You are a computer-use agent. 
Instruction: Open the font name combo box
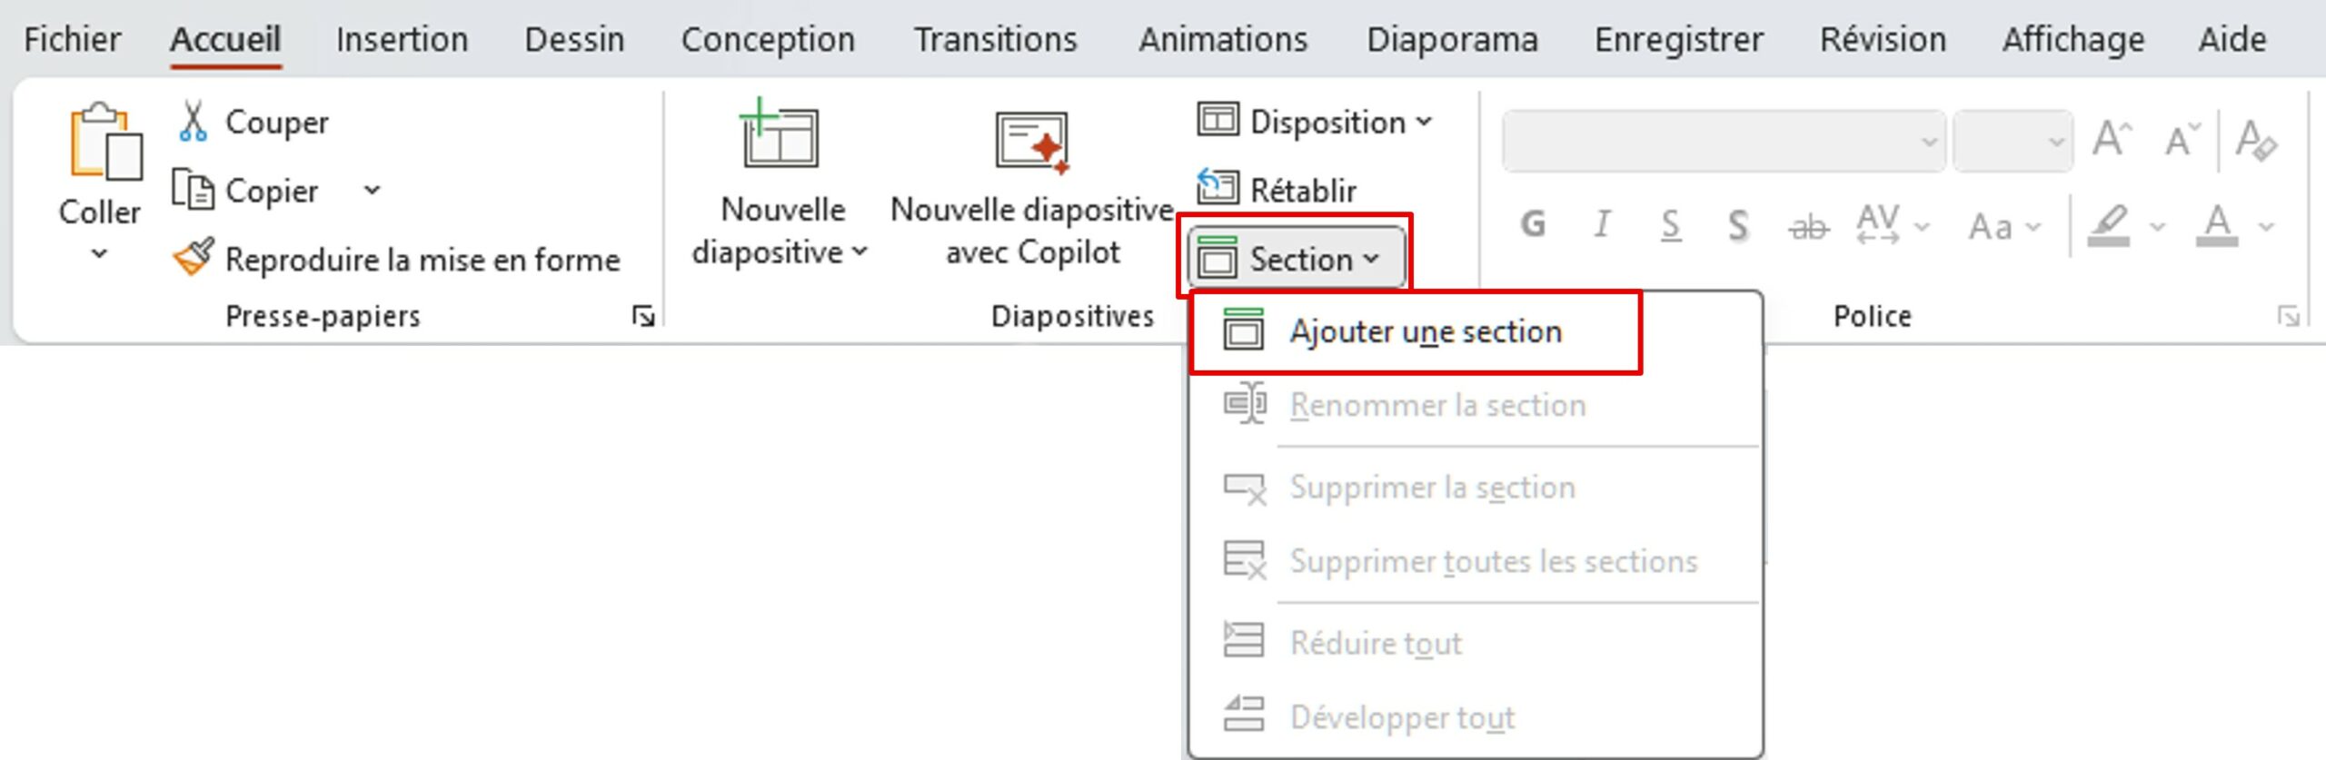pos(1723,142)
